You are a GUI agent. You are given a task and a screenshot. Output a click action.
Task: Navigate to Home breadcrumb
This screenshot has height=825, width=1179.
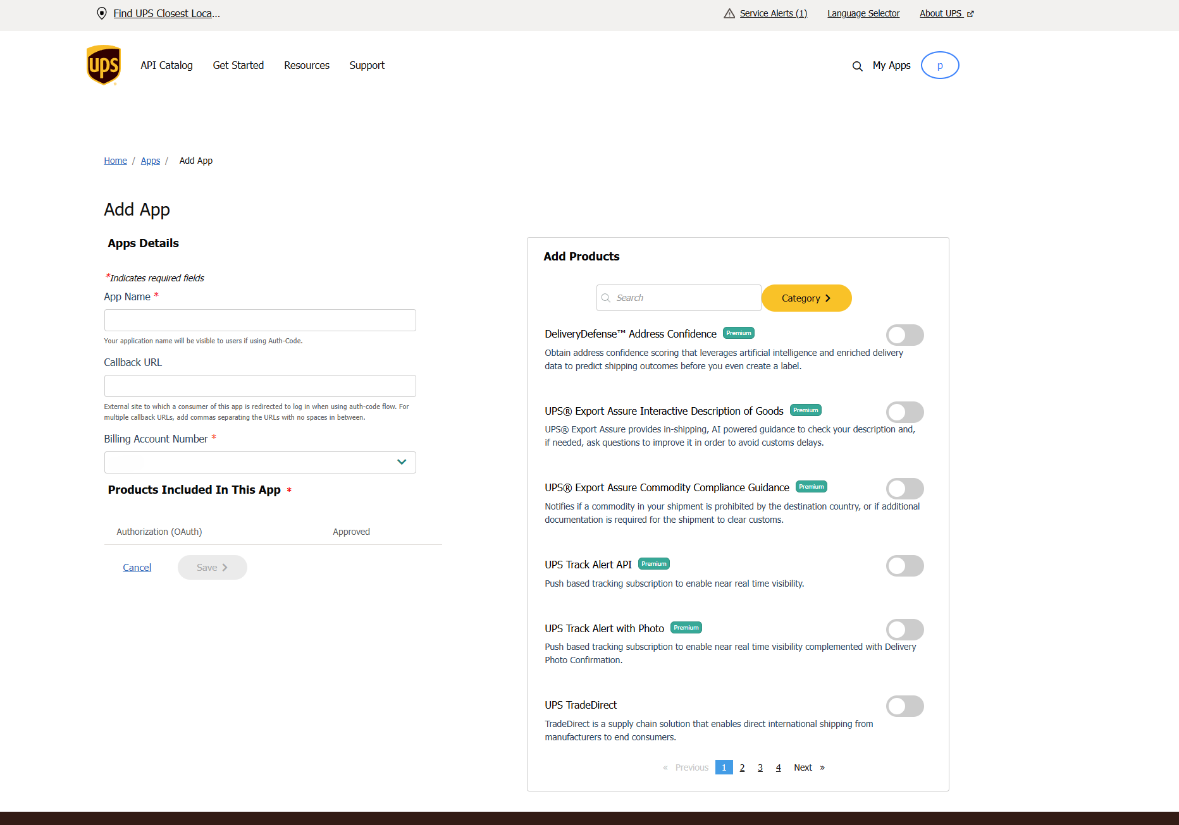tap(116, 161)
